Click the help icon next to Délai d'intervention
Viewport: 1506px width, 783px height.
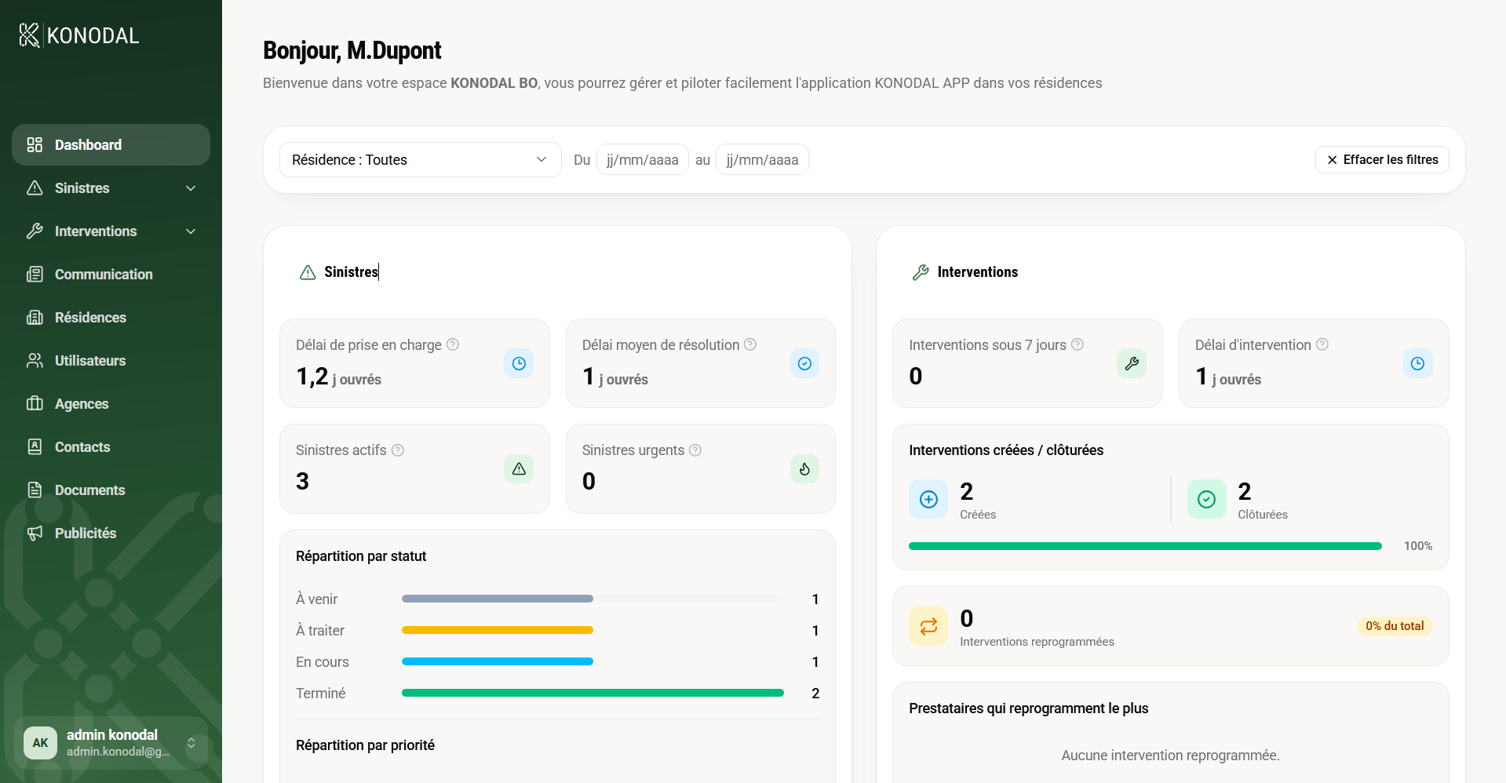point(1322,344)
